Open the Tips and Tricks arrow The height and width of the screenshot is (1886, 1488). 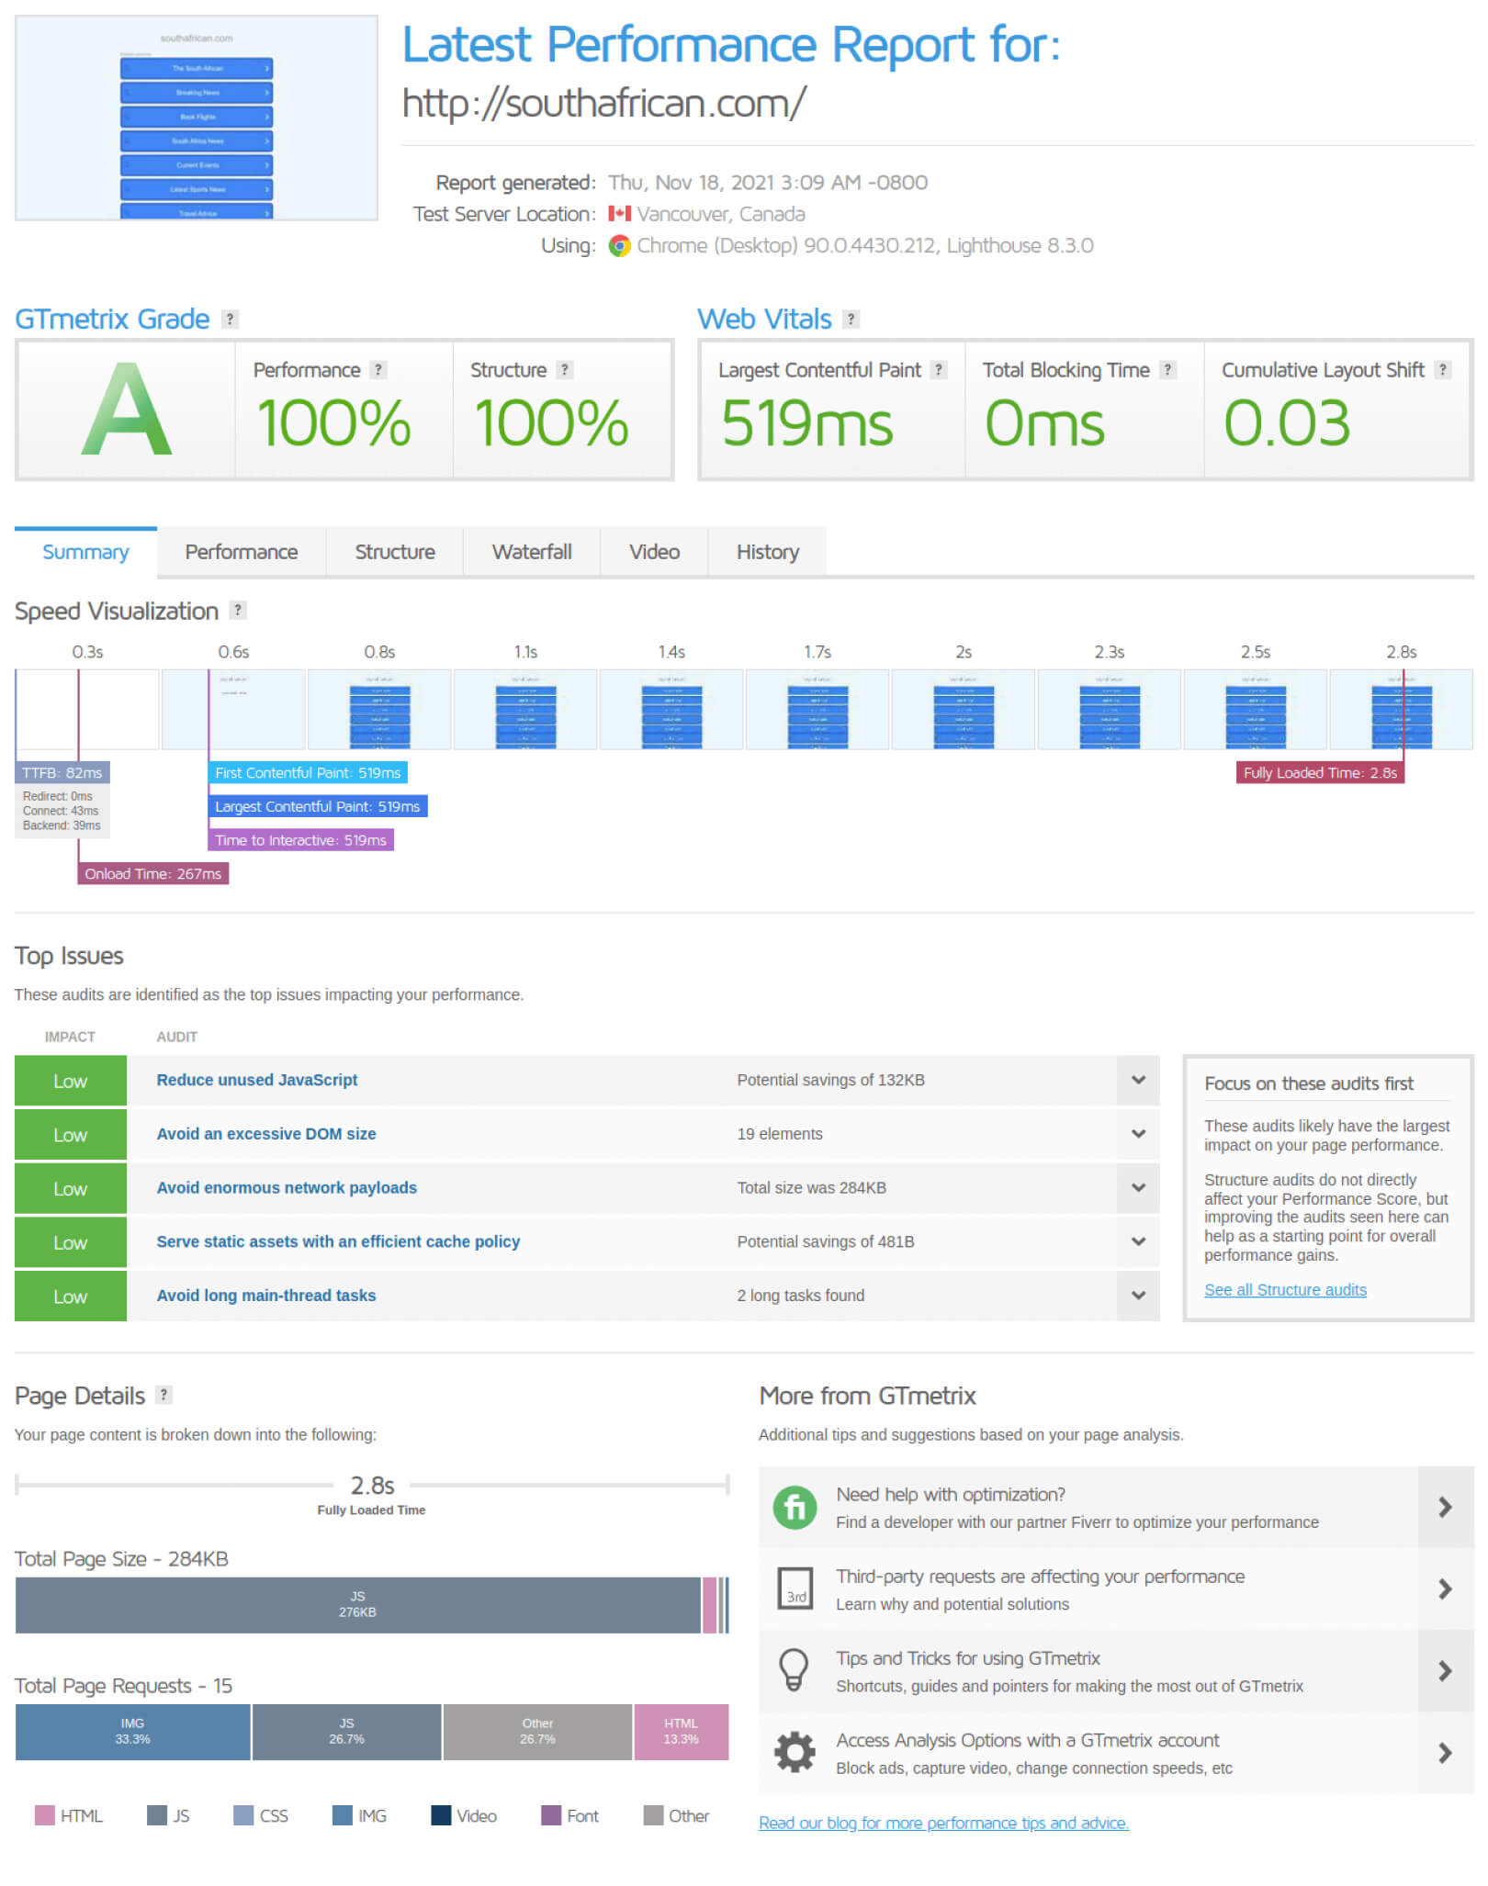click(1445, 1670)
